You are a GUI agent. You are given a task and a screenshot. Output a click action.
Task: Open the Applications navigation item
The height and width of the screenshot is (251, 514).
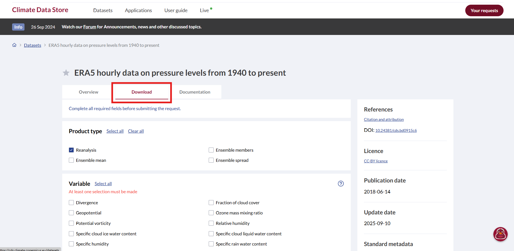pos(138,10)
